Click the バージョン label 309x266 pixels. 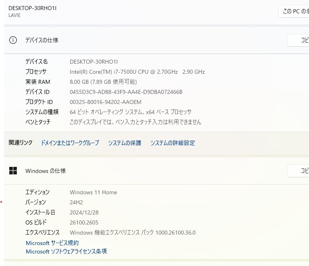(35, 202)
